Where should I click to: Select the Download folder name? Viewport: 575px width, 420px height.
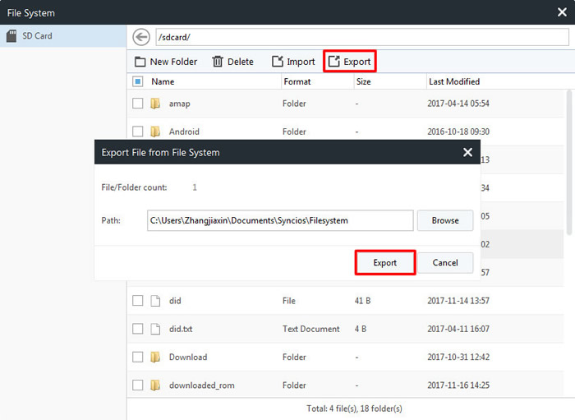click(188, 357)
